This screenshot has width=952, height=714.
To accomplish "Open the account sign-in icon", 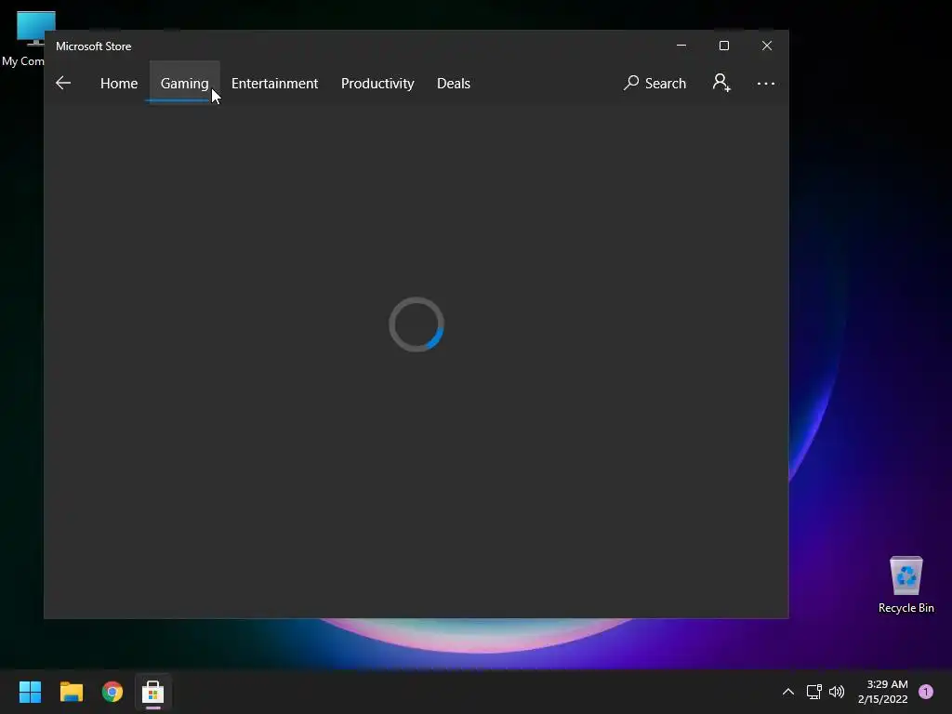I will pyautogui.click(x=721, y=83).
